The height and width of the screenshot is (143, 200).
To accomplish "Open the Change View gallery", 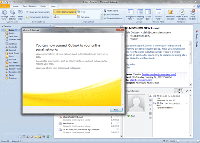I will (5, 15).
